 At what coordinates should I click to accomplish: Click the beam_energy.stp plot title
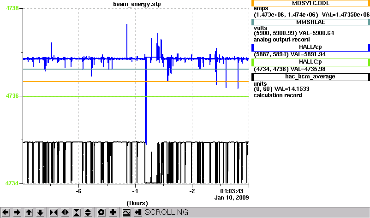click(x=137, y=4)
